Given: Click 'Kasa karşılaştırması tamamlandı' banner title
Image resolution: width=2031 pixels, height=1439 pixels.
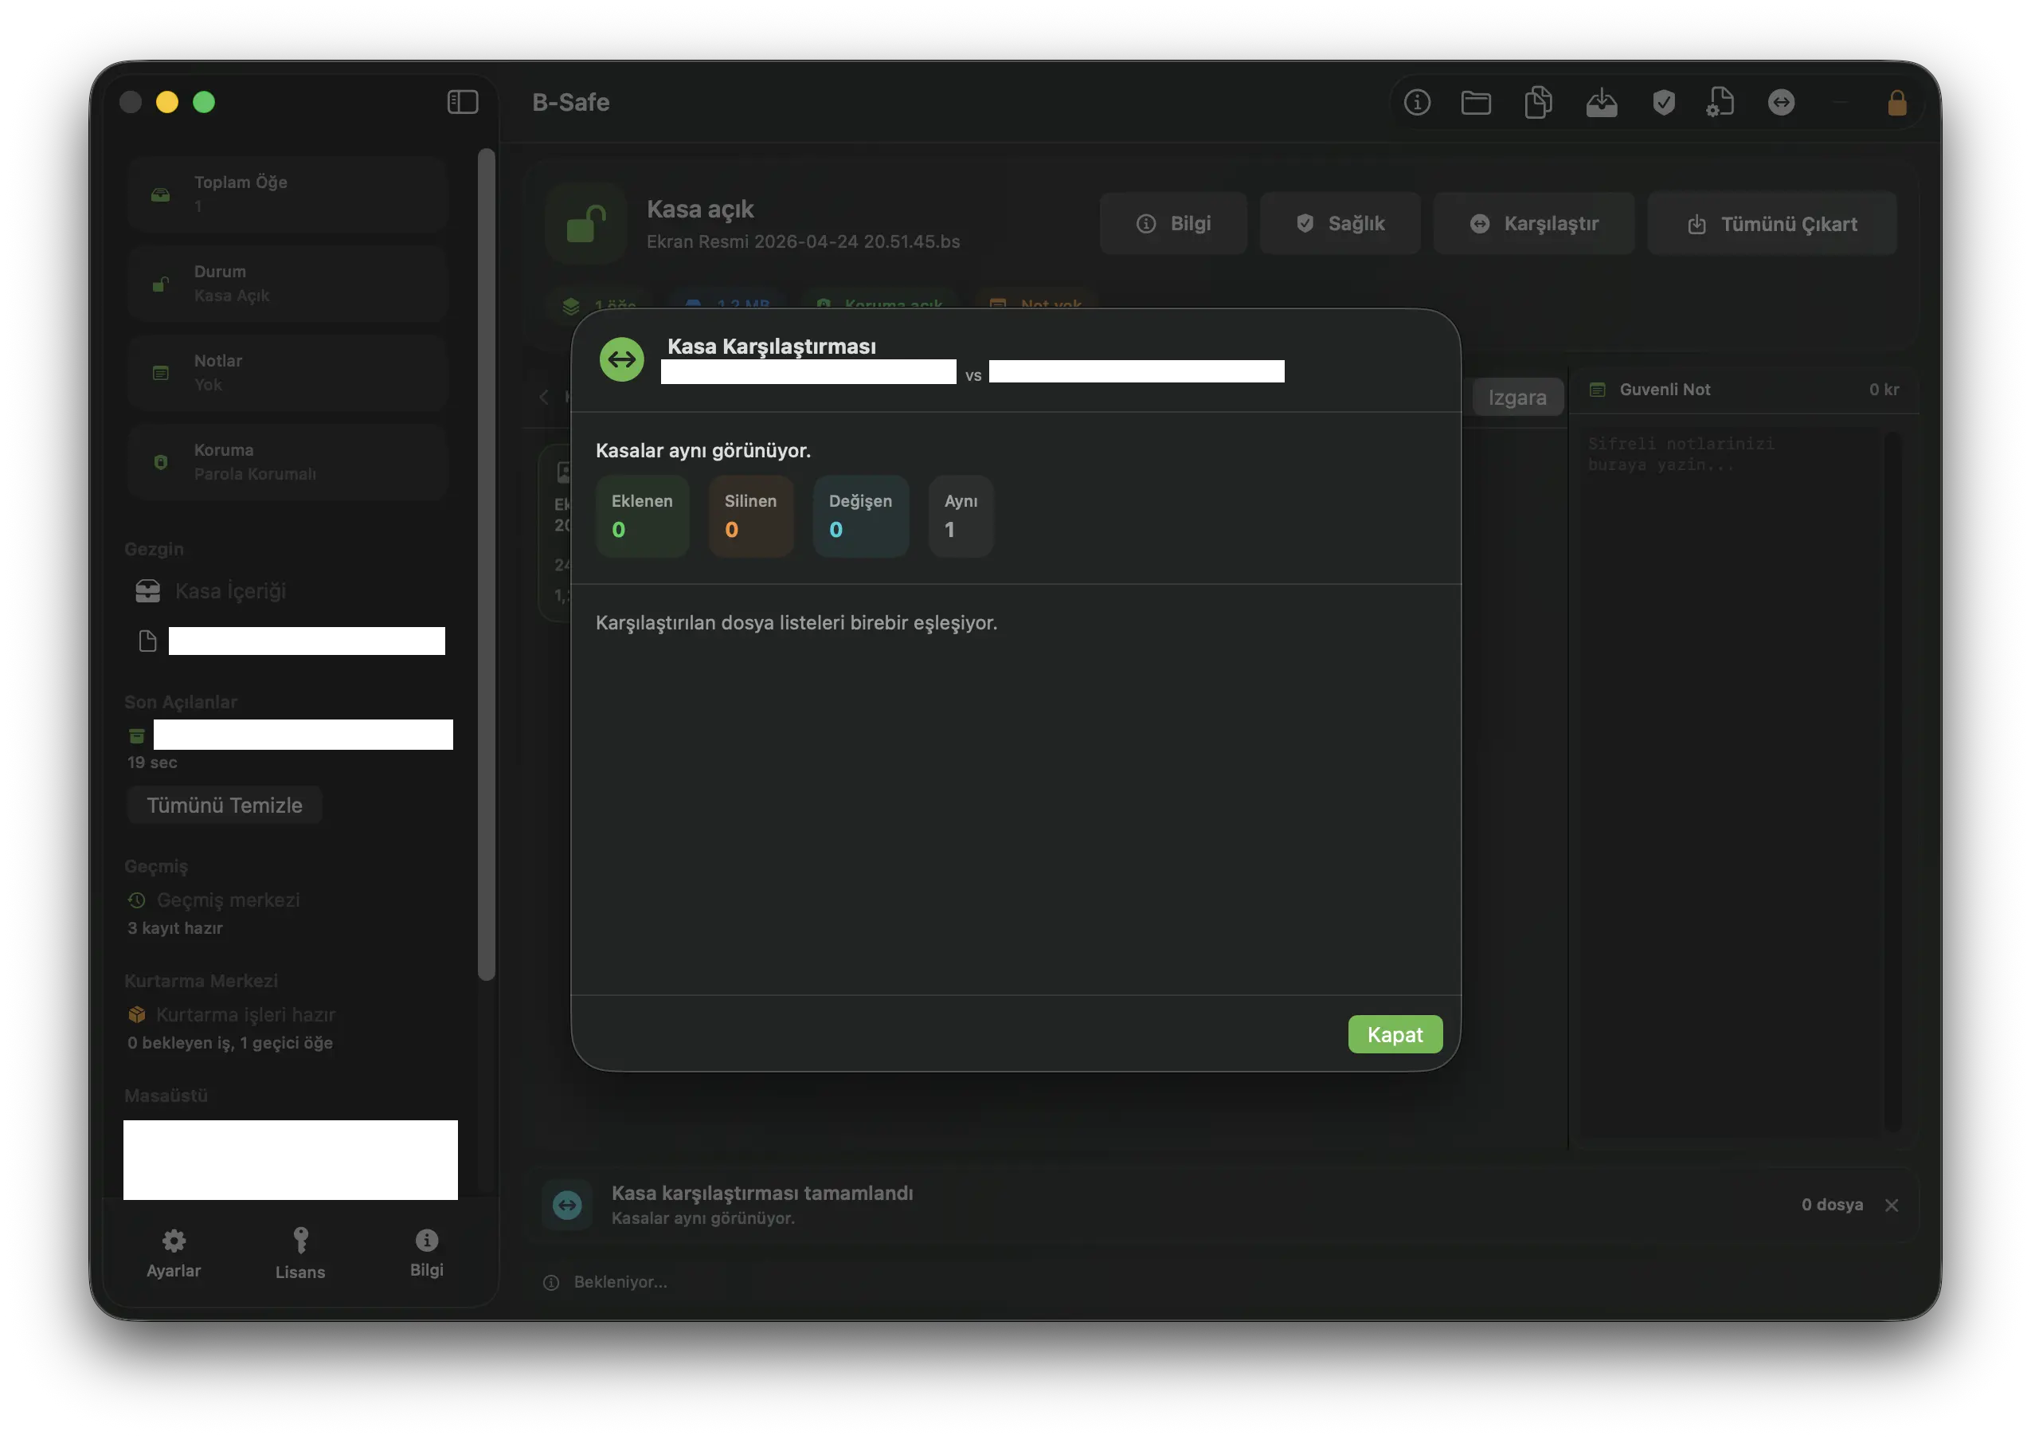Looking at the screenshot, I should [x=763, y=1194].
